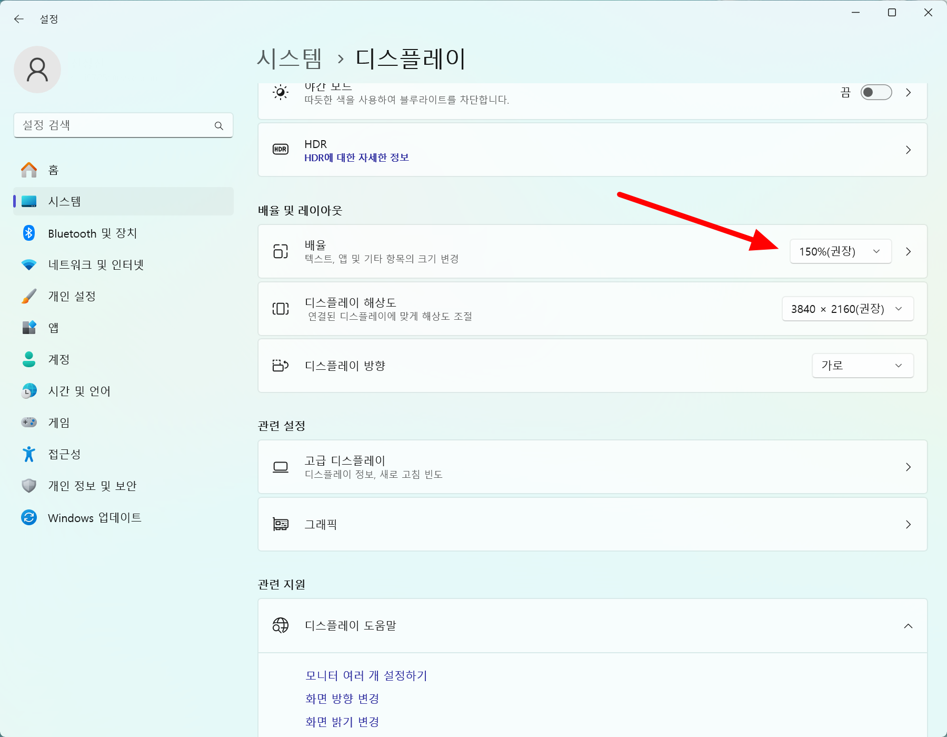Open HDR settings via right chevron
Viewport: 947px width, 737px height.
point(909,150)
